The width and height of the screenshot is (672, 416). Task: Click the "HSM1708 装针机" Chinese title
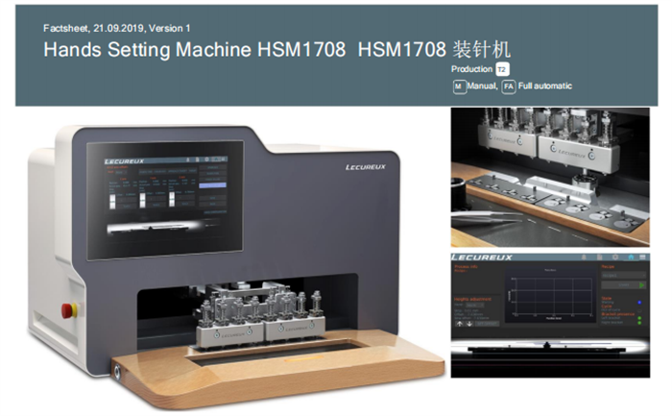434,50
